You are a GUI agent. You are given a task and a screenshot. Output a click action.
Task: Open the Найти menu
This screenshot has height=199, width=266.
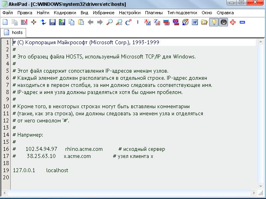43,13
